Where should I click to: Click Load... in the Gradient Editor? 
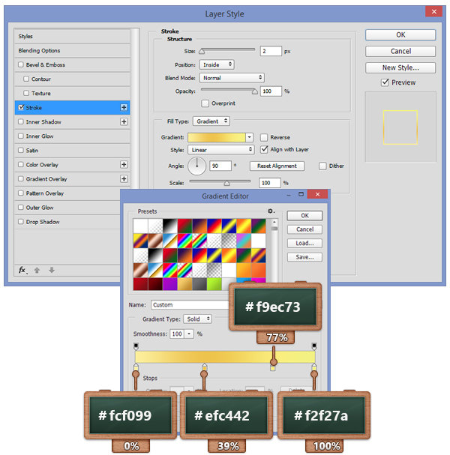[x=304, y=243]
